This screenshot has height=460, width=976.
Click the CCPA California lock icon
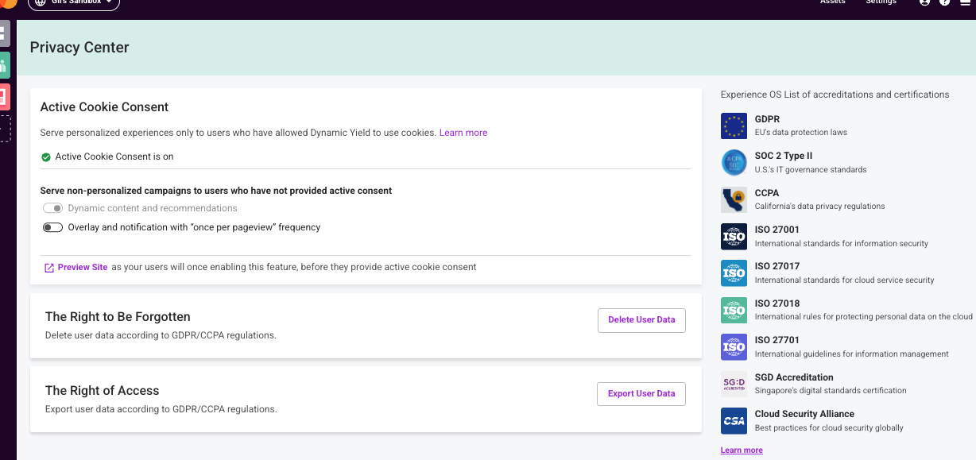[734, 199]
